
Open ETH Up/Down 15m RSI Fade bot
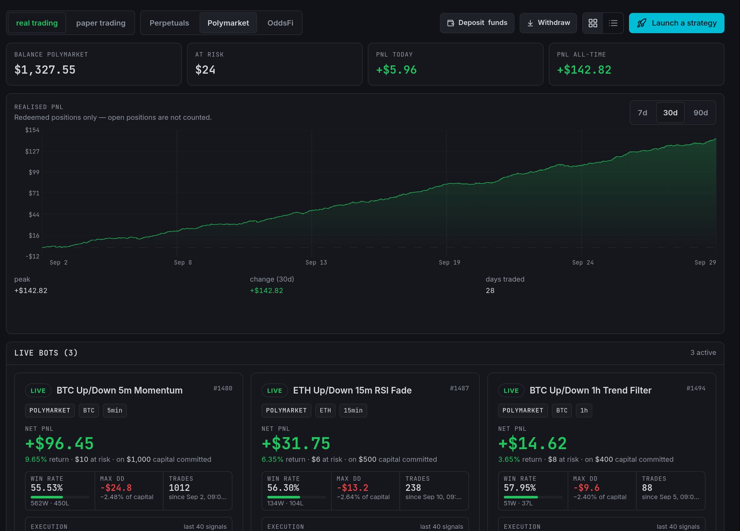[352, 390]
